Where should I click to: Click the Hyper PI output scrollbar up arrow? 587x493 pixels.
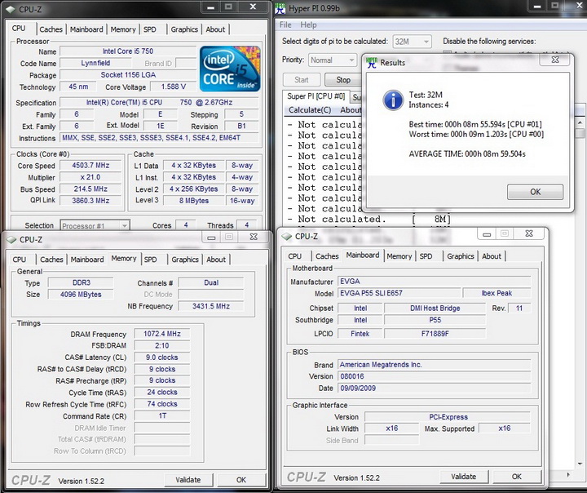pos(580,122)
